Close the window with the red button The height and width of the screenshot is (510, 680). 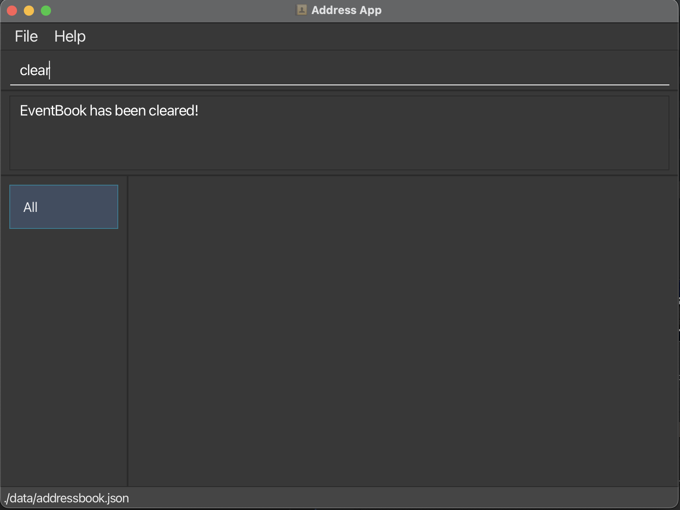(12, 11)
